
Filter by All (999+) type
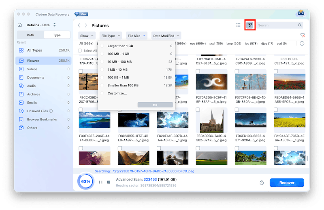pyautogui.click(x=86, y=44)
